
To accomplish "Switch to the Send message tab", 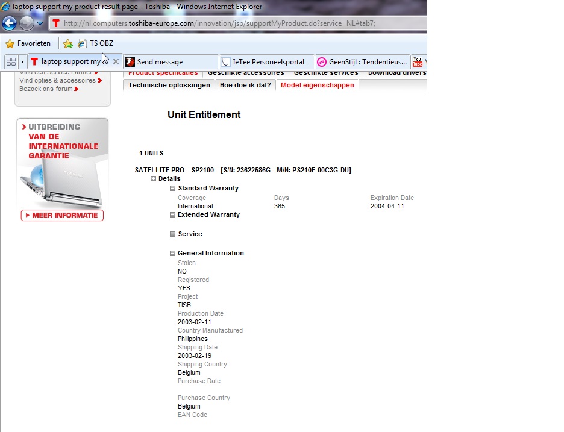I will [x=171, y=62].
